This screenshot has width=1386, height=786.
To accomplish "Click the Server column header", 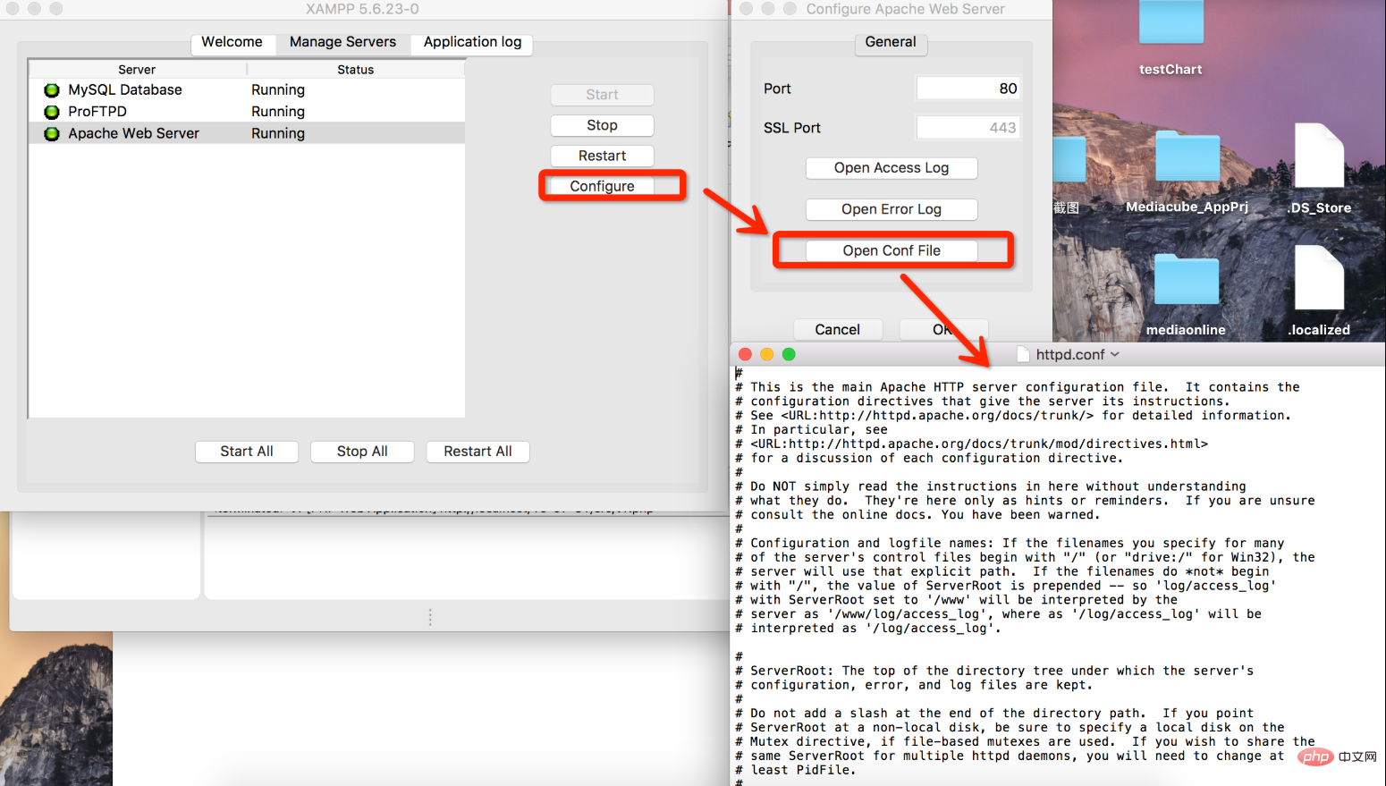I will pyautogui.click(x=138, y=70).
